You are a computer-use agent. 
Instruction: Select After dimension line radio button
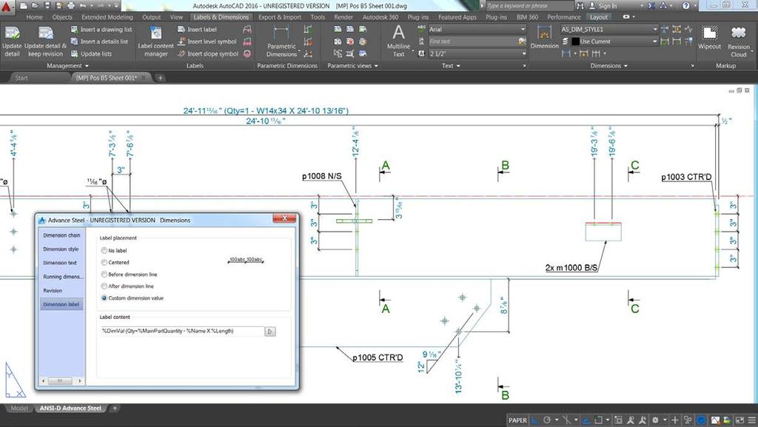104,286
